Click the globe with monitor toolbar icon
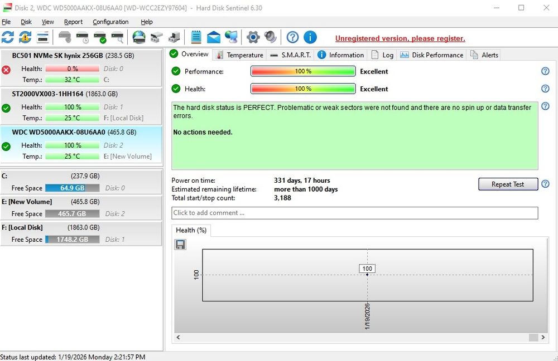 pos(232,37)
